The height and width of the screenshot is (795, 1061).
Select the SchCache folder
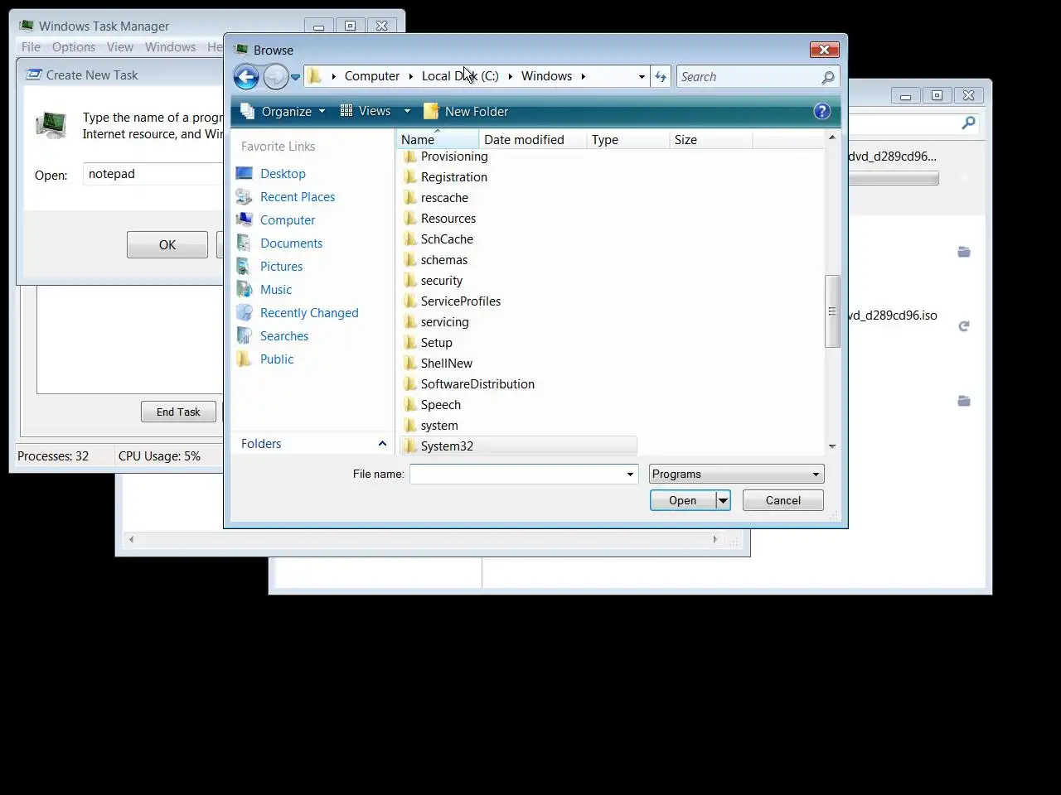447,239
